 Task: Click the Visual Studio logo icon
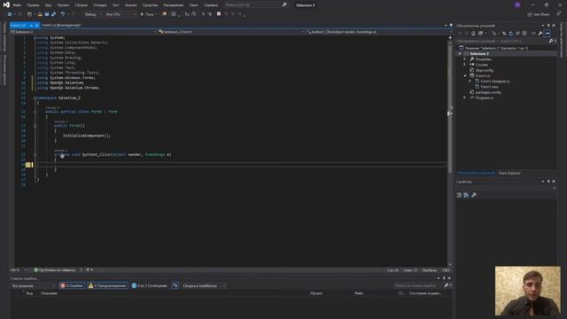[6, 4]
